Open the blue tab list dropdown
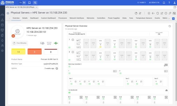Image resolution: width=177 pixels, height=106 pixels. [x=173, y=18]
